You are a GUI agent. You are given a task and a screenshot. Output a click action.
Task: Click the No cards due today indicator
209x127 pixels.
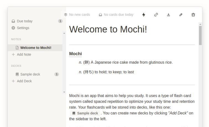(x=116, y=15)
